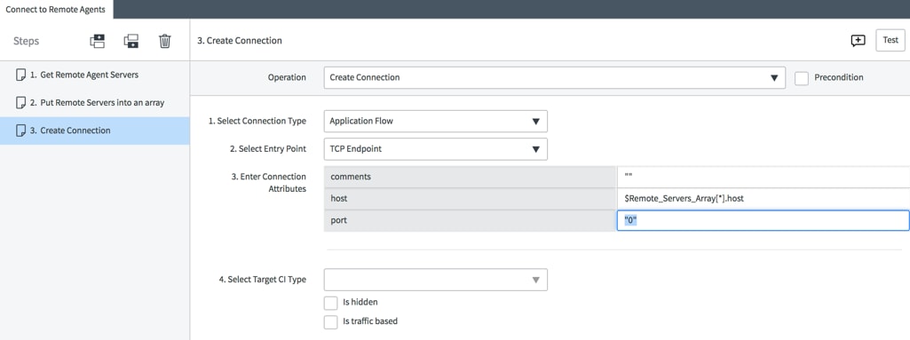Click the document icon for Get Remote Agent Servers
The width and height of the screenshot is (910, 340).
(20, 75)
